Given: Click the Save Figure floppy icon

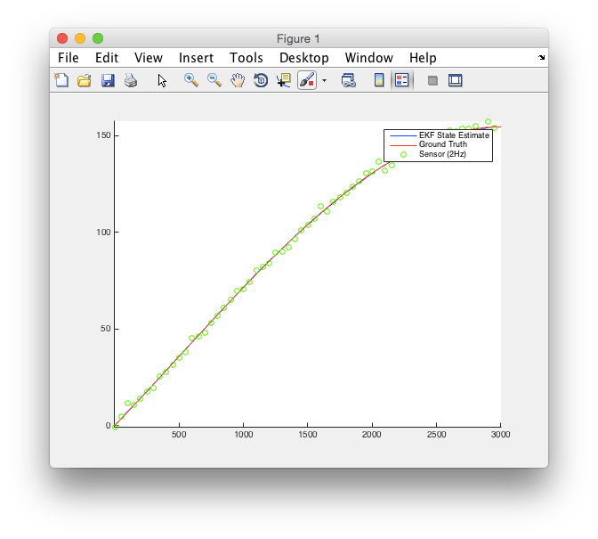Looking at the screenshot, I should pyautogui.click(x=108, y=80).
